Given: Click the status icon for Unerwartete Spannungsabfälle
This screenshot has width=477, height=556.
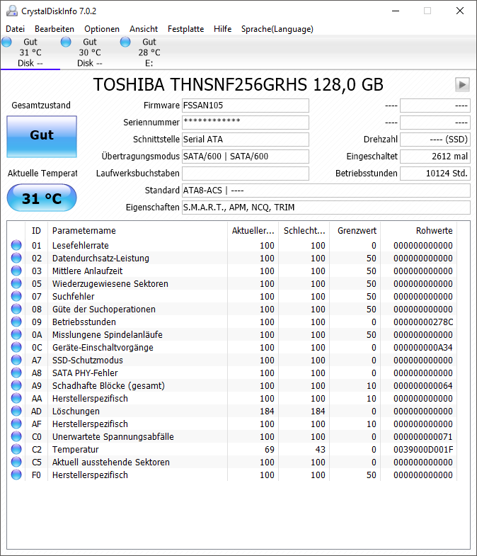Looking at the screenshot, I should coord(16,436).
